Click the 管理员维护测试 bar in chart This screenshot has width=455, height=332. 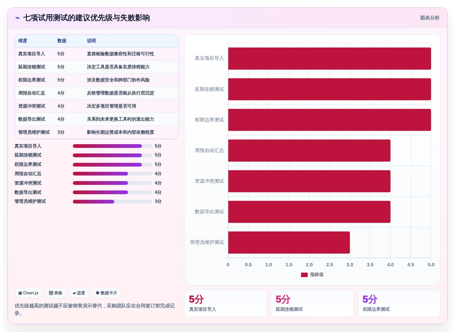pos(289,242)
